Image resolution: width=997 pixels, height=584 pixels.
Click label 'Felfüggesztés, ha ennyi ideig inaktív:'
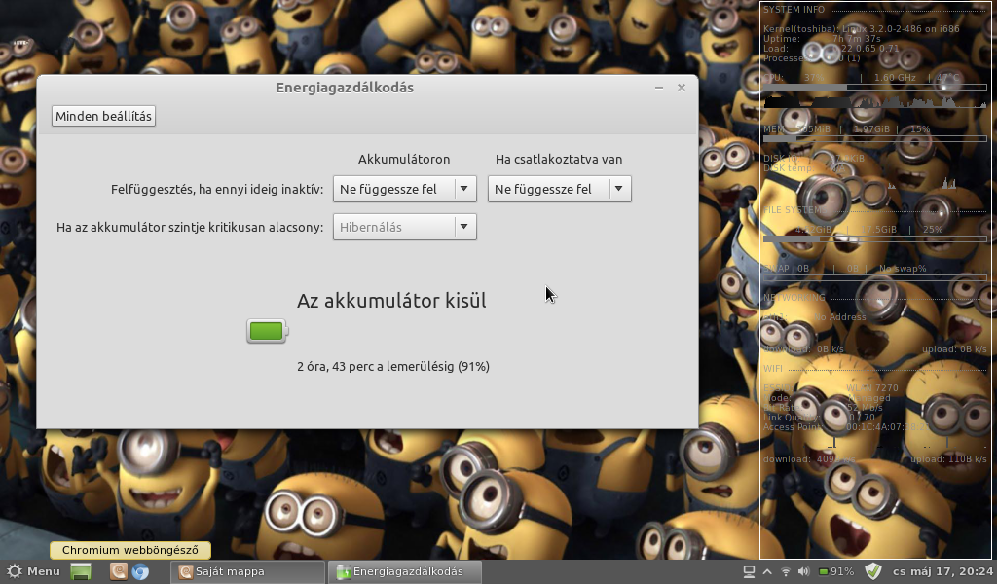(217, 189)
